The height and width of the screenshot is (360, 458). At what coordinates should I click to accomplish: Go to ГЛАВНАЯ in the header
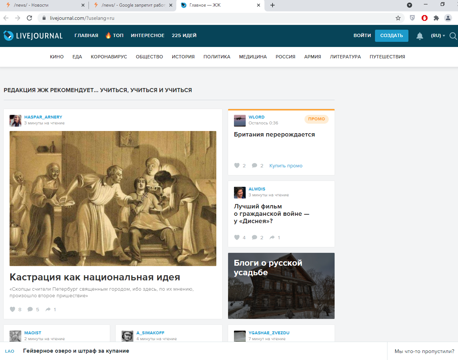[x=86, y=36]
